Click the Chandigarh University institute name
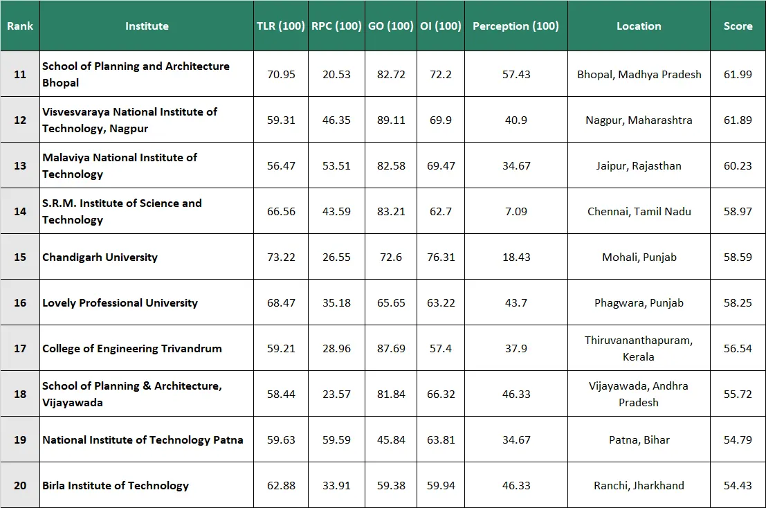This screenshot has width=766, height=508. [100, 257]
